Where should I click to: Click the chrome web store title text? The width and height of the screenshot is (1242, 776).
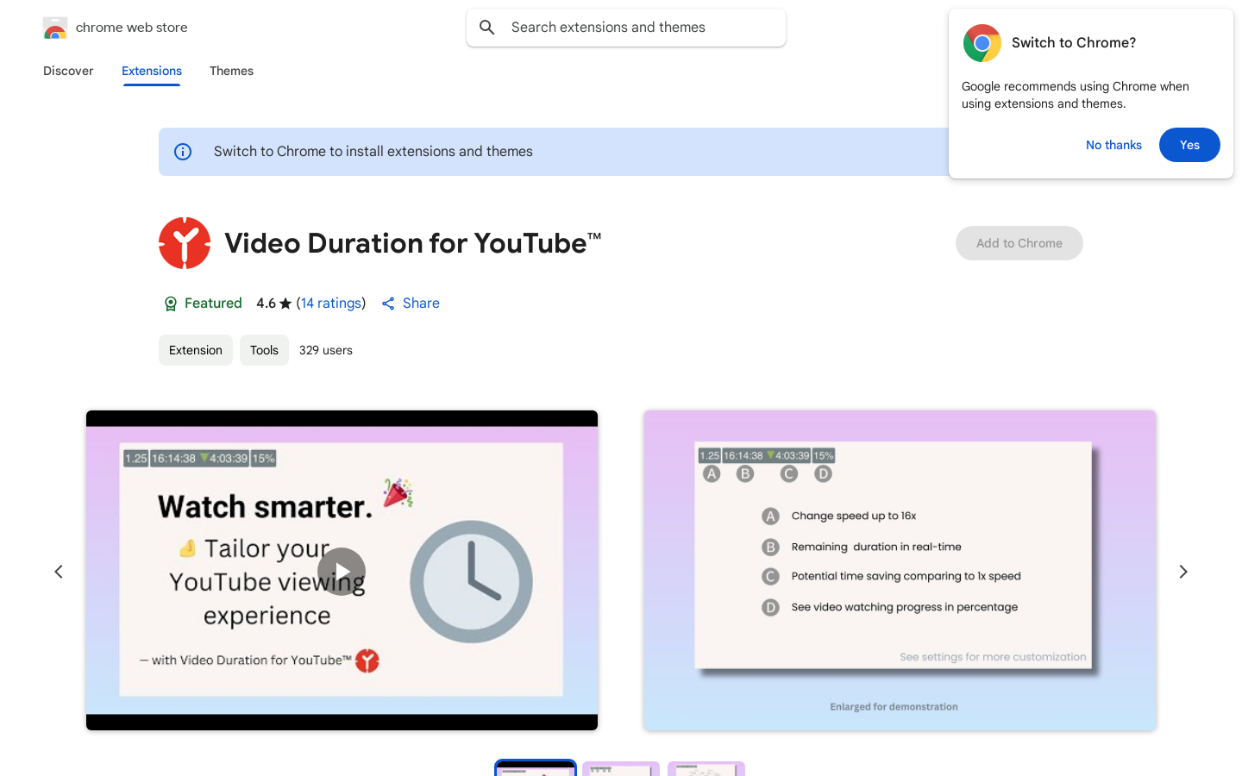point(132,28)
